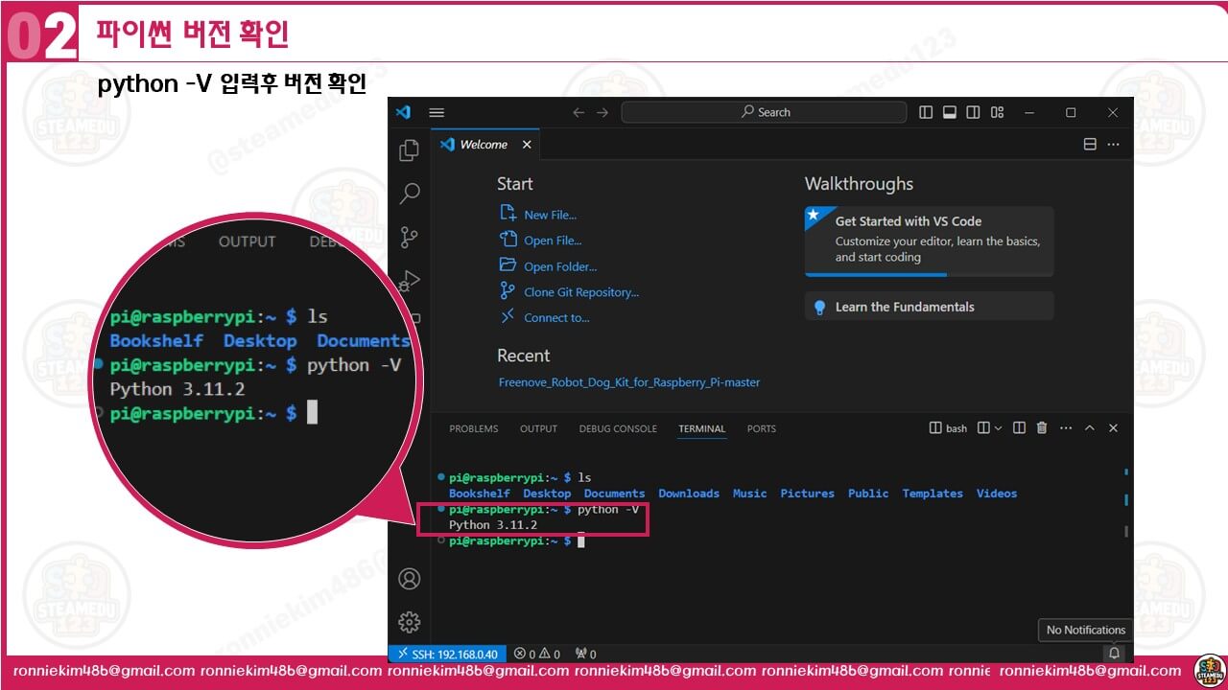Toggle the primary side bar layout button

926,112
